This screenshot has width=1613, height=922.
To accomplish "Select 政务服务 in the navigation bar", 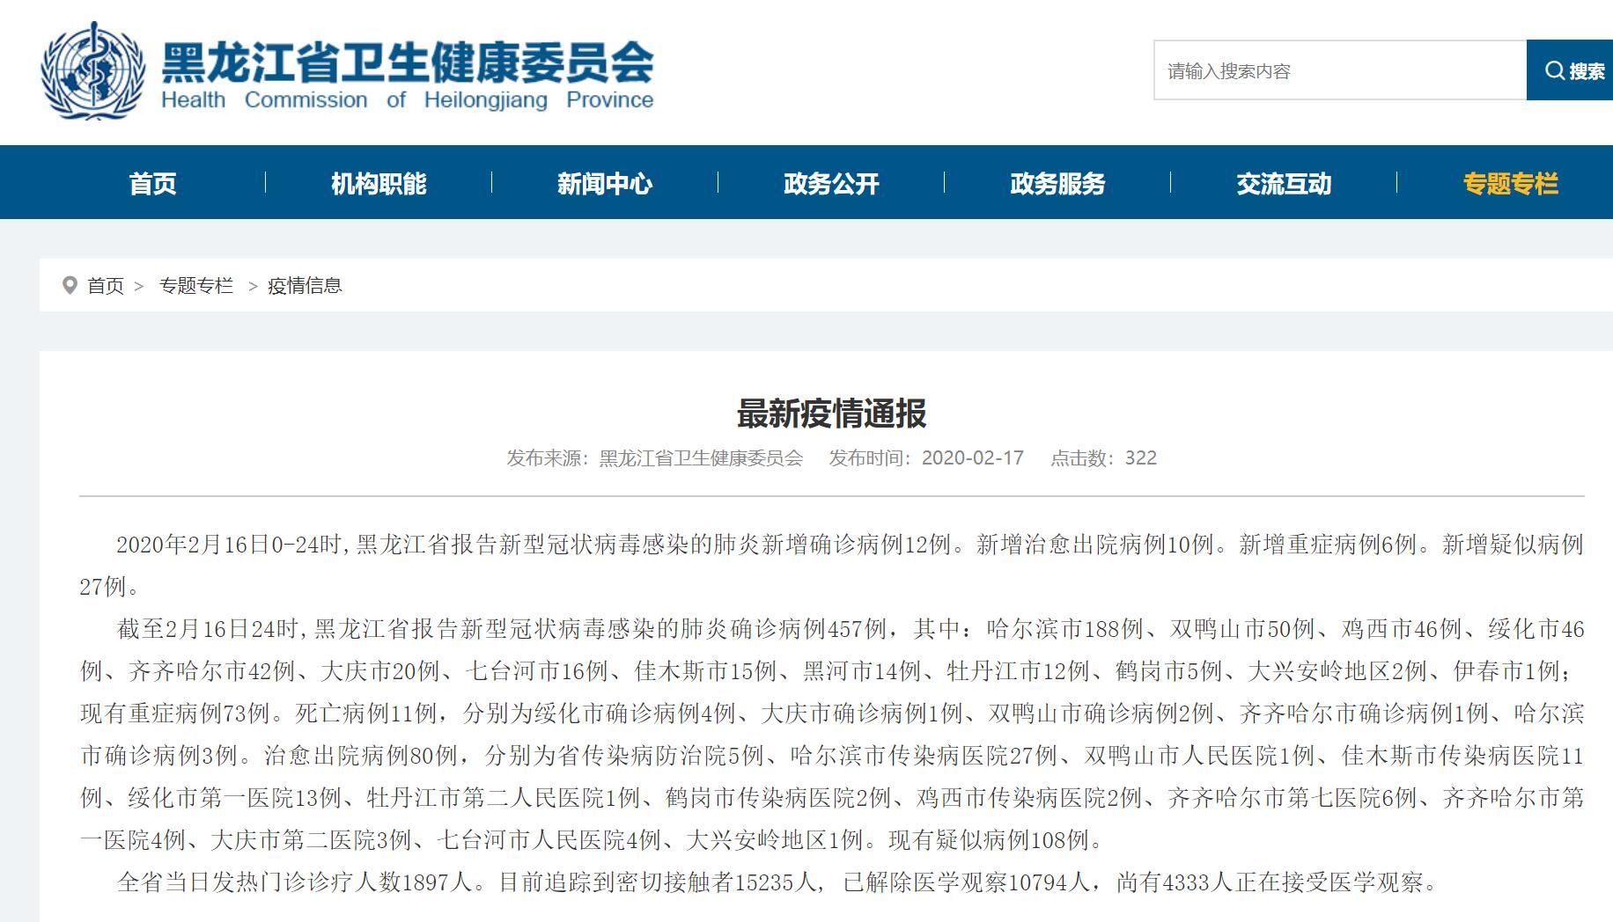I will click(1057, 183).
